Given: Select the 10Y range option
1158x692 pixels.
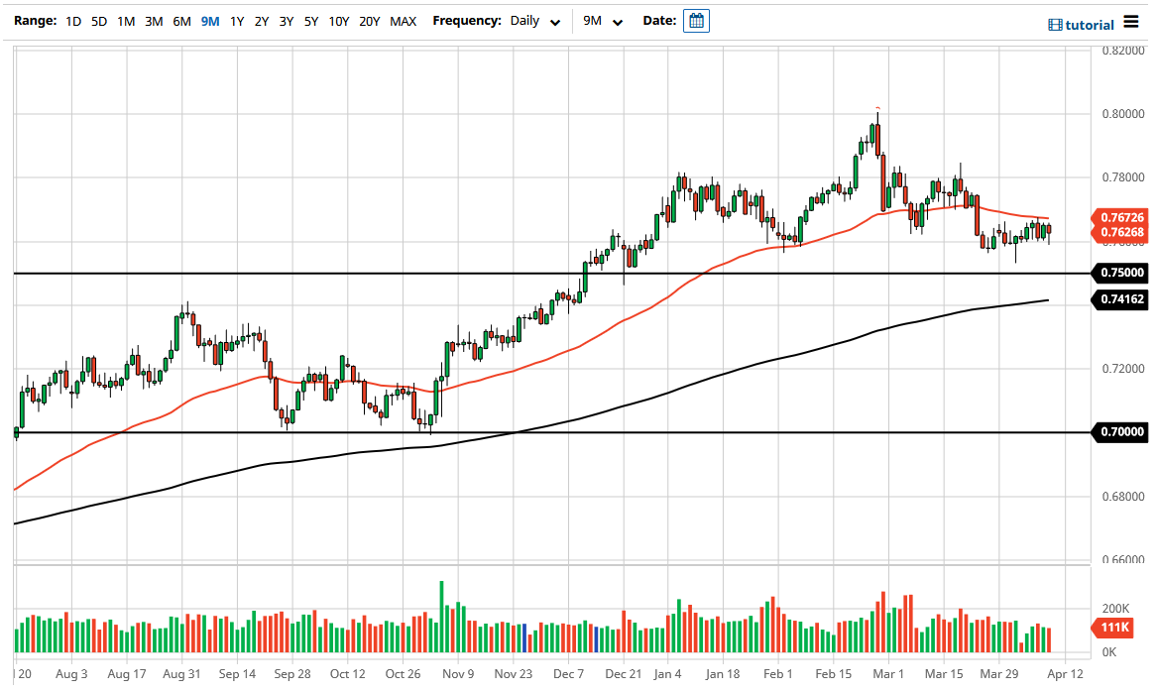Looking at the screenshot, I should pos(340,20).
